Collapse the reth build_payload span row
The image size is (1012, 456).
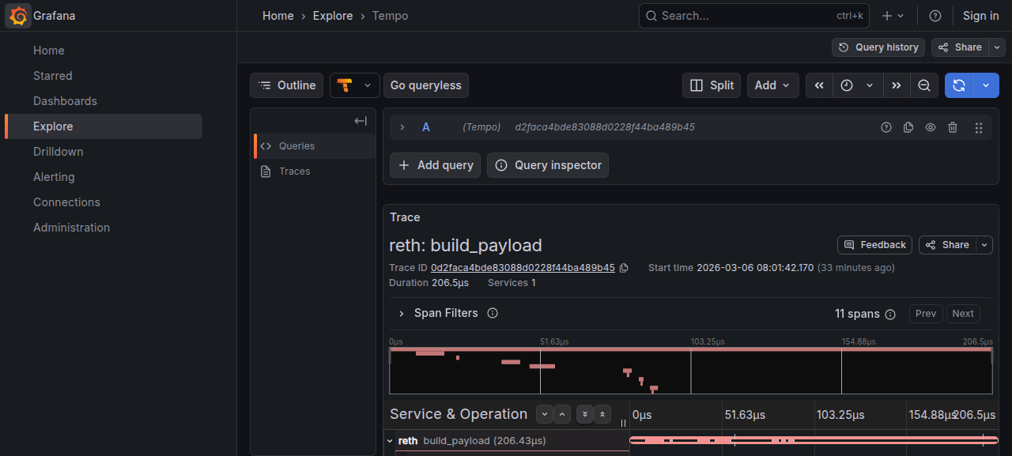coord(390,441)
